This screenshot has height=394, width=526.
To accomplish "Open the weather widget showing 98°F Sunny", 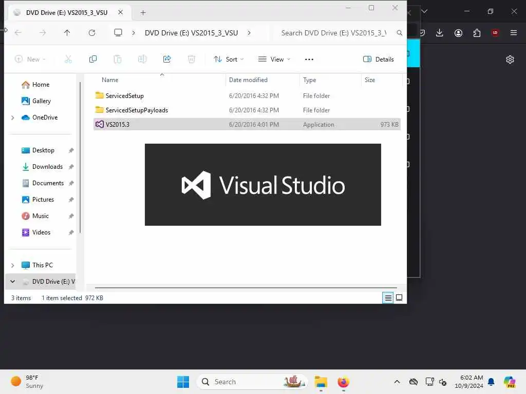I will (x=27, y=382).
